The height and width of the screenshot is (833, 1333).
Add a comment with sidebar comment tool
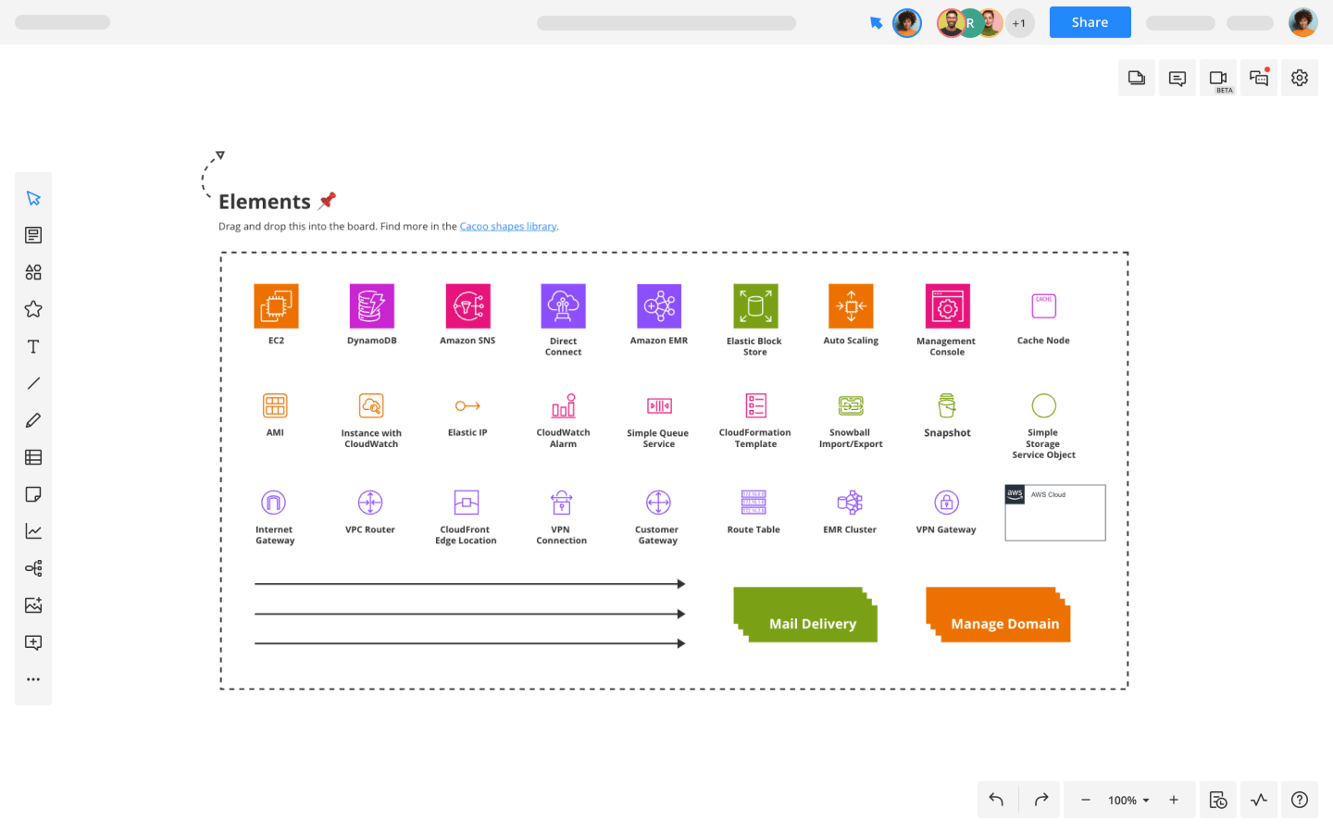point(33,642)
